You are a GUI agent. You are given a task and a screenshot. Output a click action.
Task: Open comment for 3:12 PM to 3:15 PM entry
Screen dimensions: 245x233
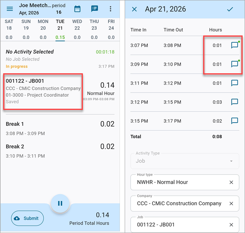point(235,102)
